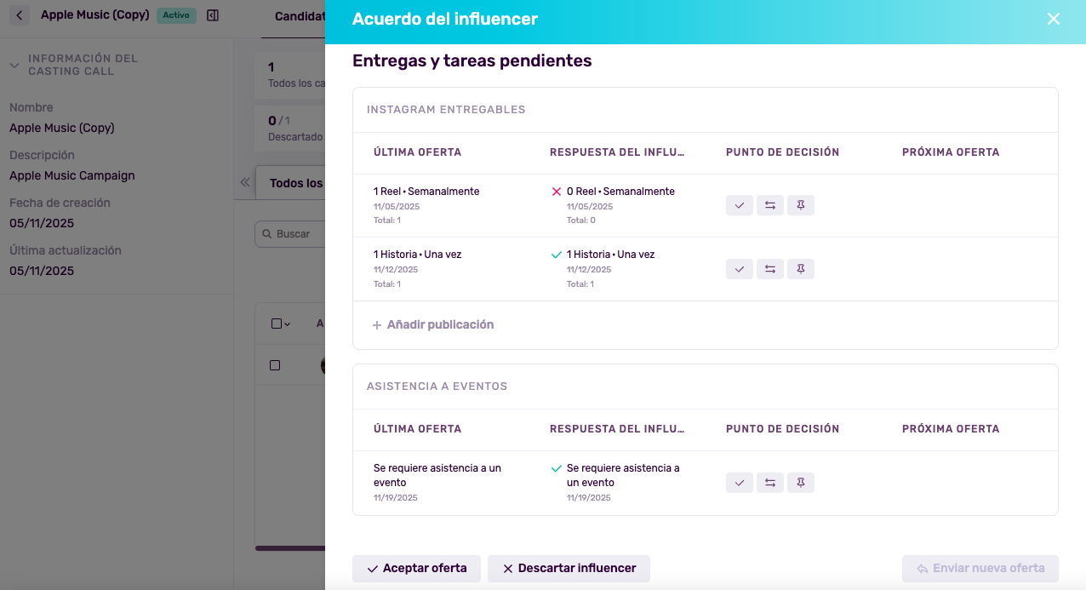
Task: Select the checkmark icon on the Historia row
Action: [739, 269]
